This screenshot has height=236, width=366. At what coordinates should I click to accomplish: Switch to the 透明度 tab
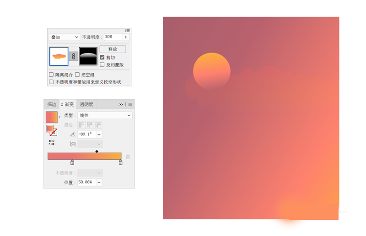coord(86,104)
